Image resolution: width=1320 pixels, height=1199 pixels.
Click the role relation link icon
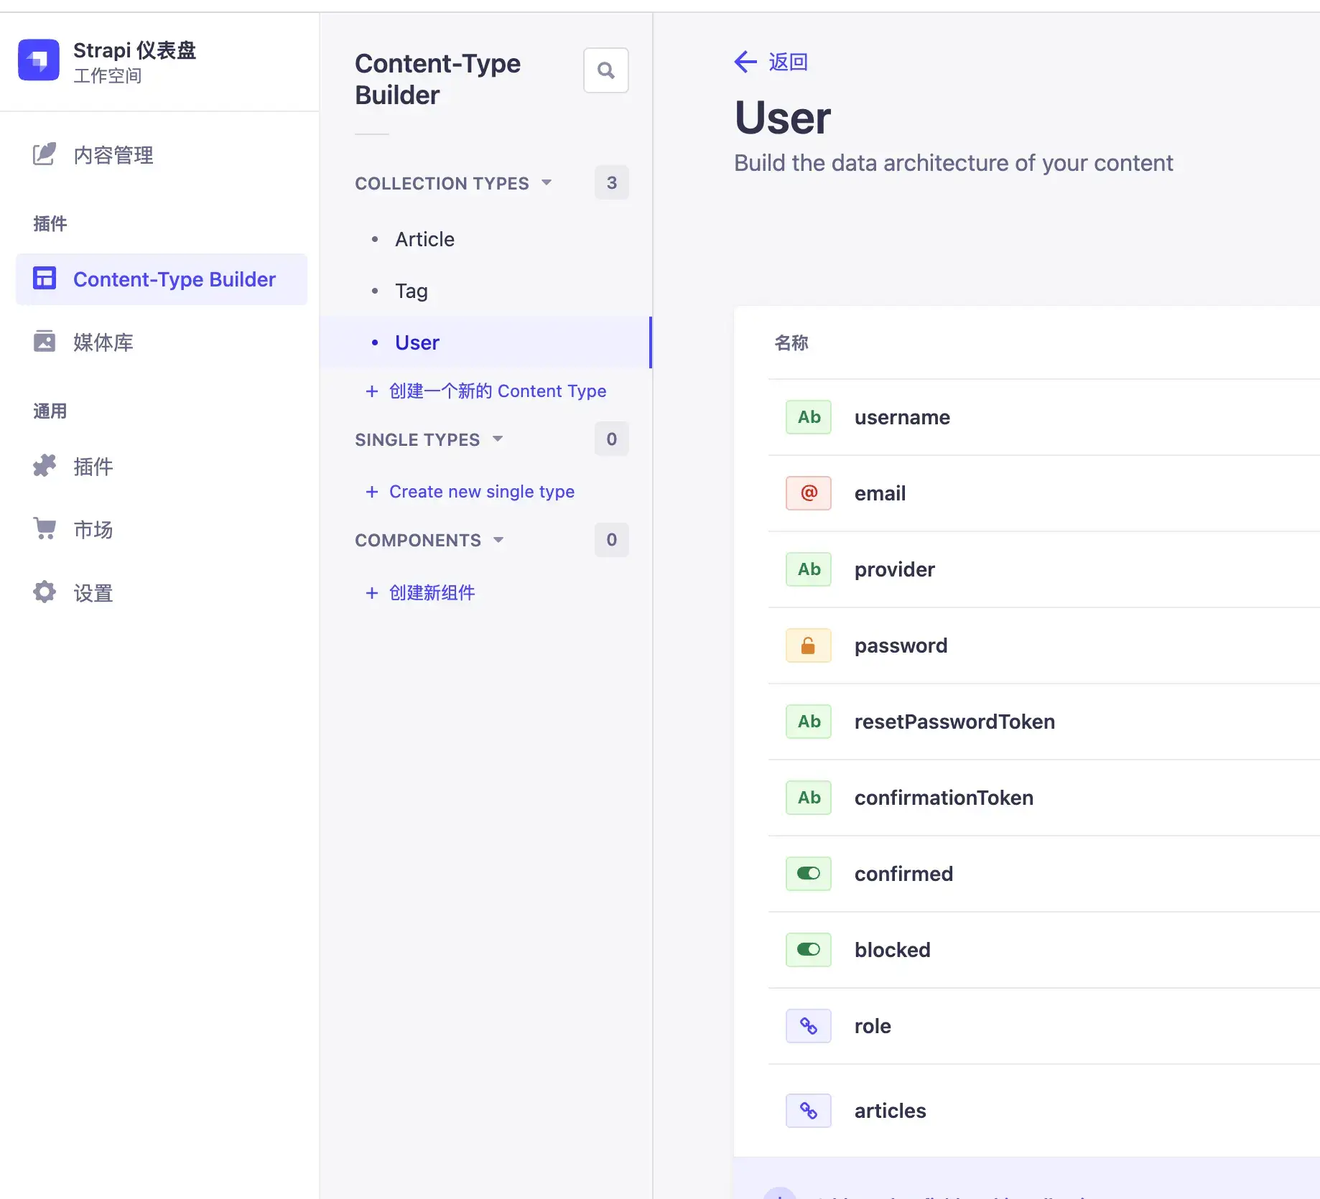[808, 1026]
